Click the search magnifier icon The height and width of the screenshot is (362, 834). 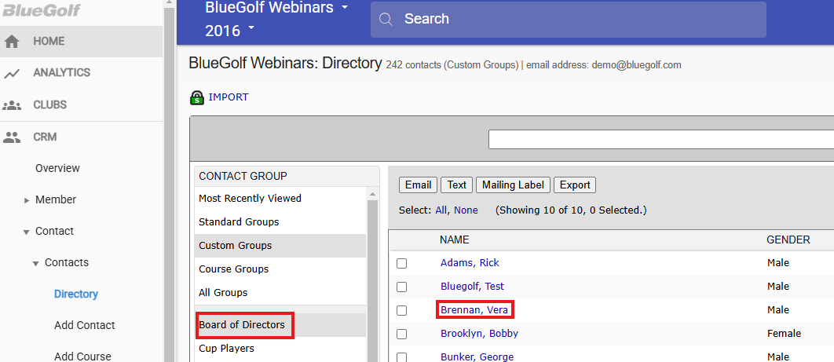(386, 19)
